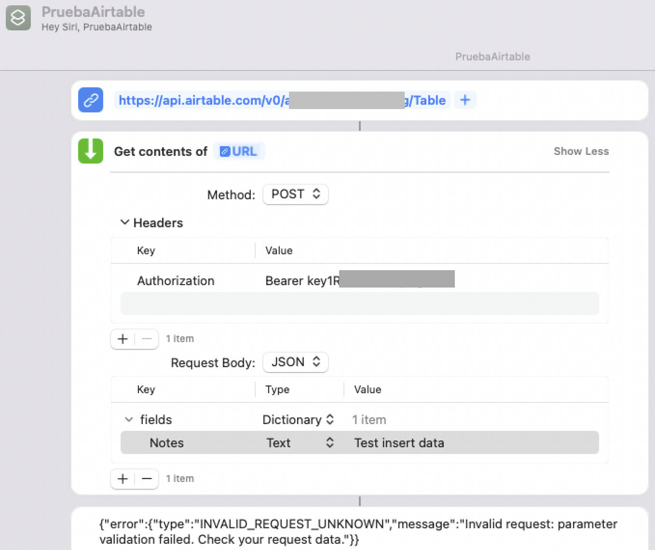Viewport: 655px width, 550px height.
Task: Click the Request Body Key column header
Action: coord(146,389)
